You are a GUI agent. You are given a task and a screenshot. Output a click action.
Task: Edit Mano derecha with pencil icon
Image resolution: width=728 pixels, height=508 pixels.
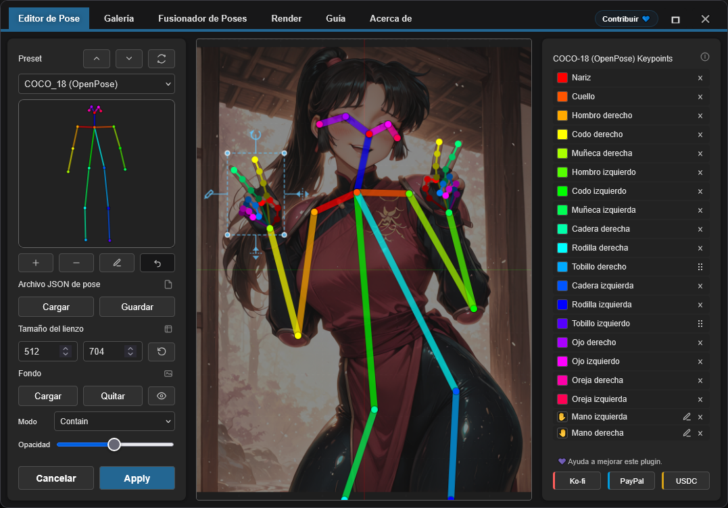coord(687,433)
